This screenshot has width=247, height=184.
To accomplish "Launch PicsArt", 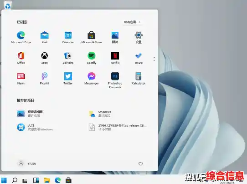I will coord(44,78).
